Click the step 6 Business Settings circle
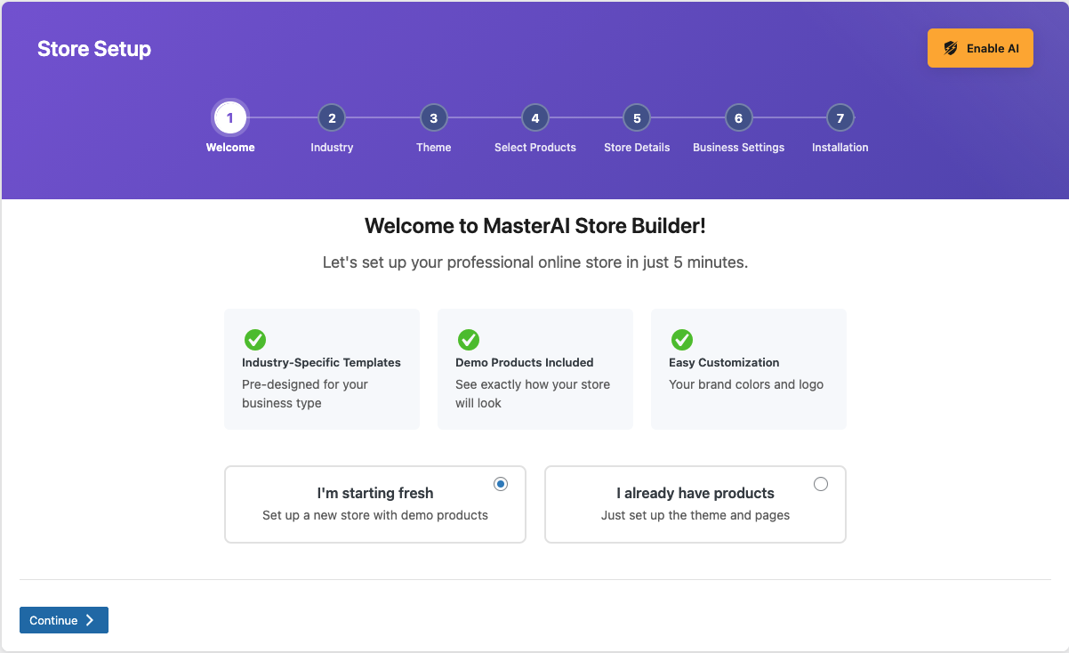1069x653 pixels. (738, 117)
